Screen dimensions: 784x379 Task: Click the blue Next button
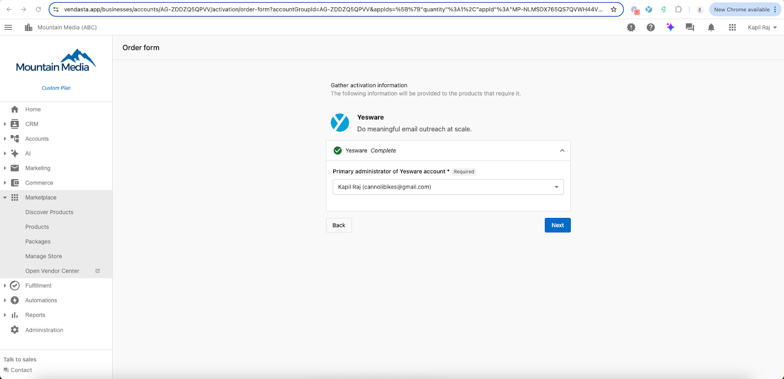tap(558, 225)
